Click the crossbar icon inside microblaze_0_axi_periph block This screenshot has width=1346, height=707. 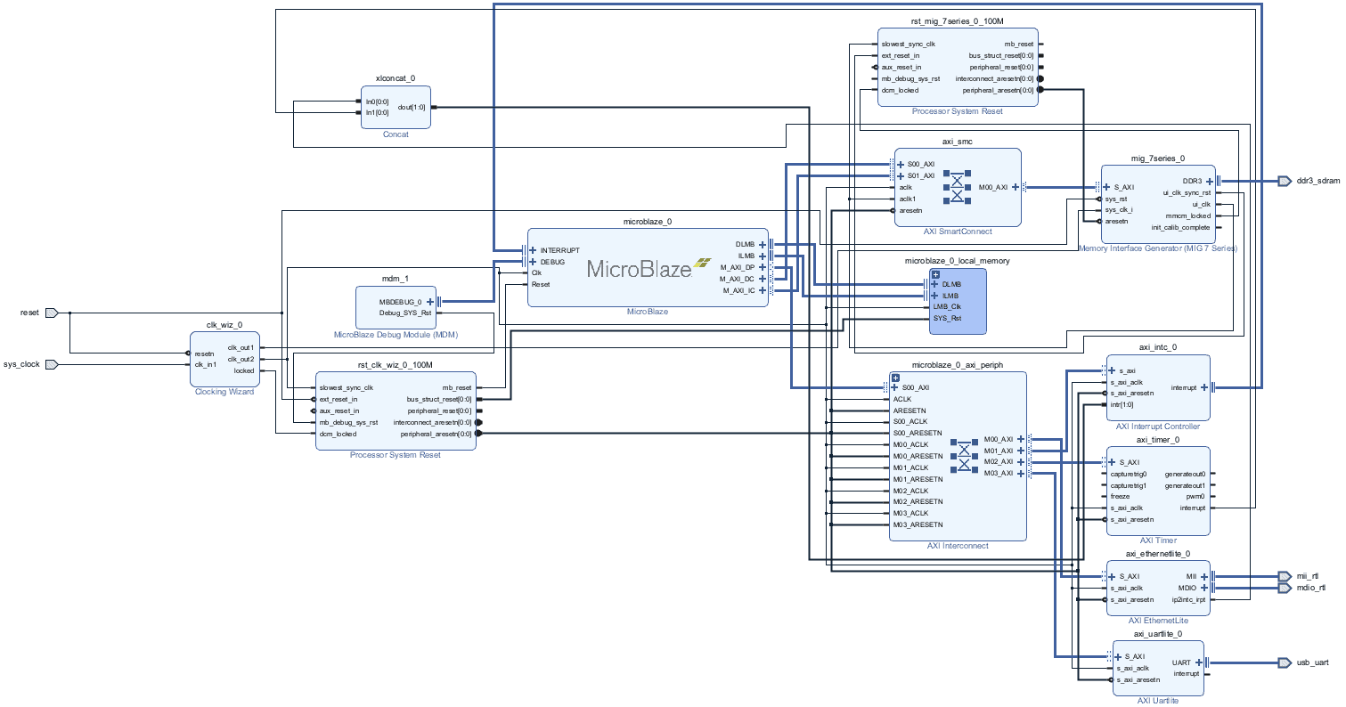[963, 456]
